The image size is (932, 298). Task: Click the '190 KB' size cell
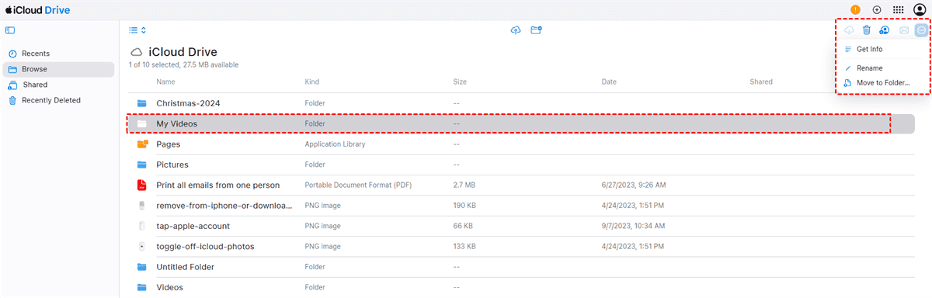464,206
